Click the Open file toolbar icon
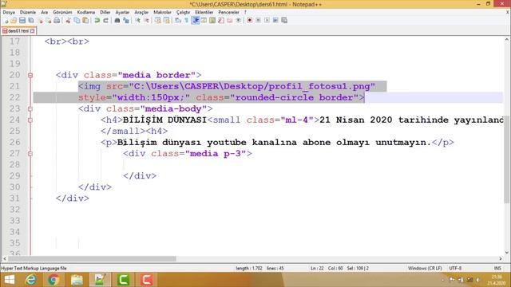This screenshot has width=511, height=287. 14,21
